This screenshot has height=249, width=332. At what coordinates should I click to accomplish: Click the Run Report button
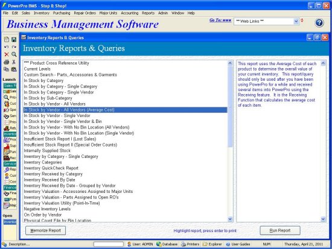(280, 230)
